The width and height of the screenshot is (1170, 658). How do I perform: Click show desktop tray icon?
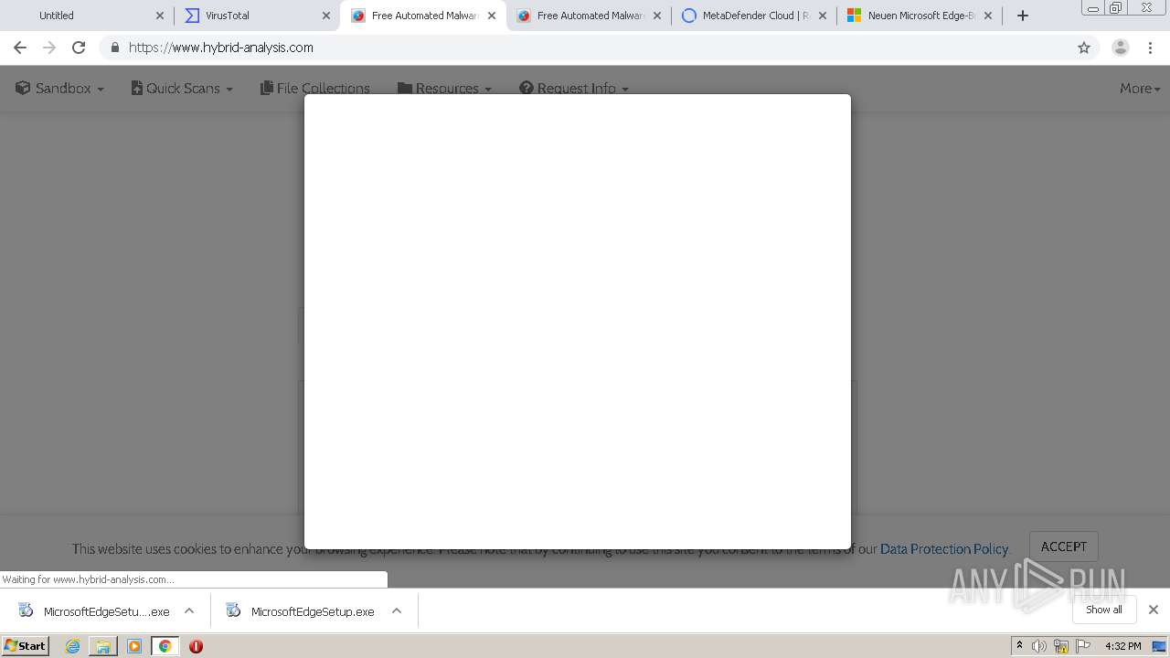(1159, 646)
